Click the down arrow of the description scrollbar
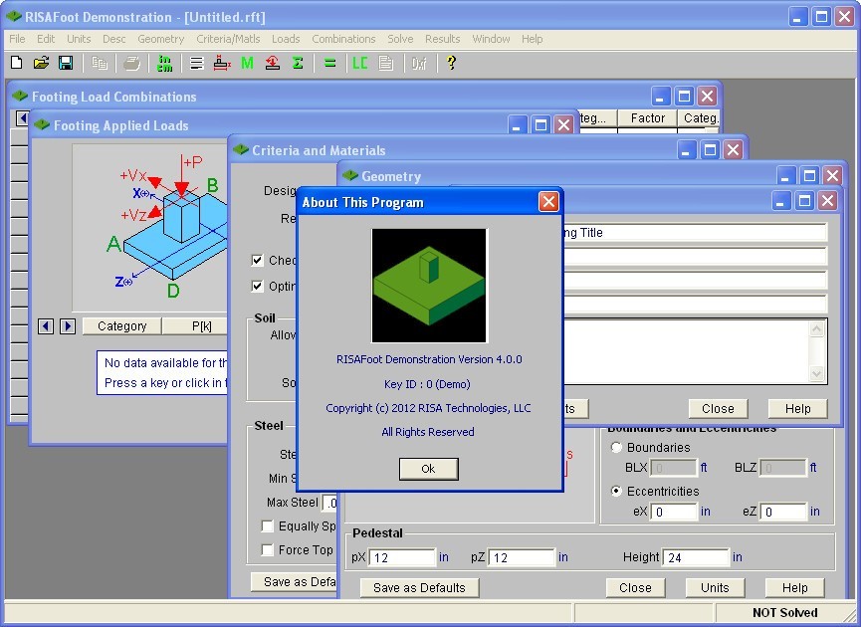The height and width of the screenshot is (627, 861). [818, 374]
